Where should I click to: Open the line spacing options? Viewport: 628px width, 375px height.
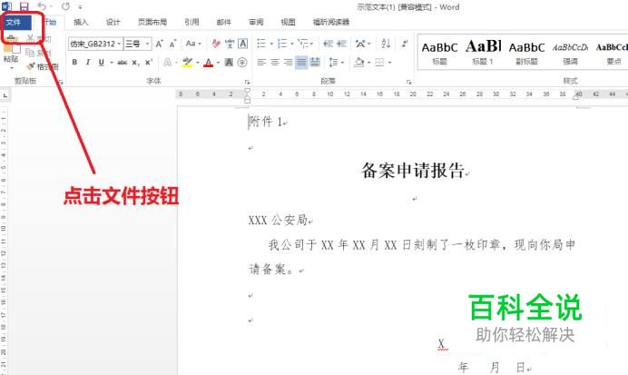click(334, 63)
